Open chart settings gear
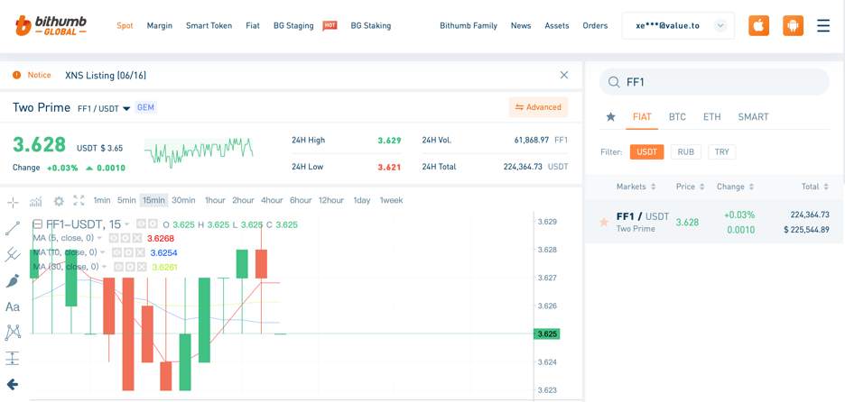This screenshot has width=845, height=402. coord(59,201)
